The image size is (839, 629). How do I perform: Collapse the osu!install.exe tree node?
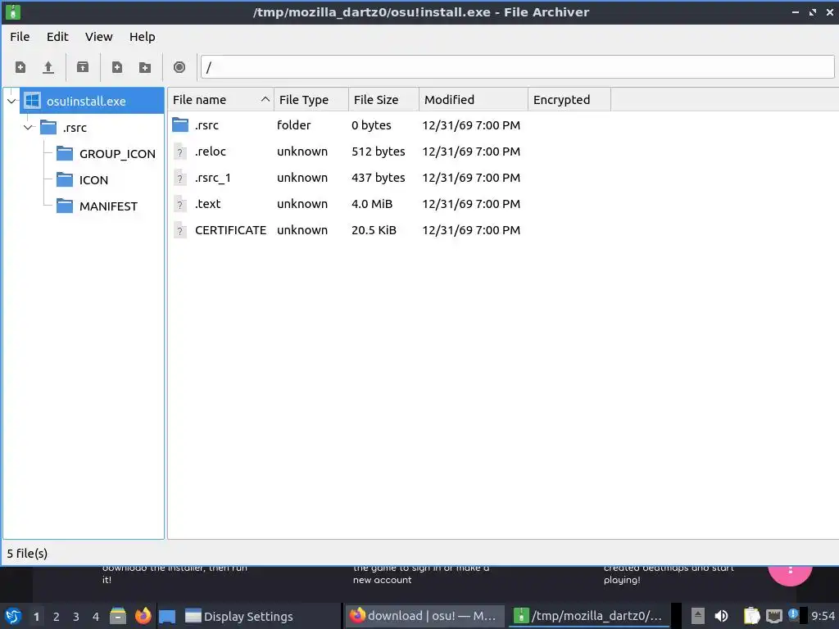click(x=11, y=101)
